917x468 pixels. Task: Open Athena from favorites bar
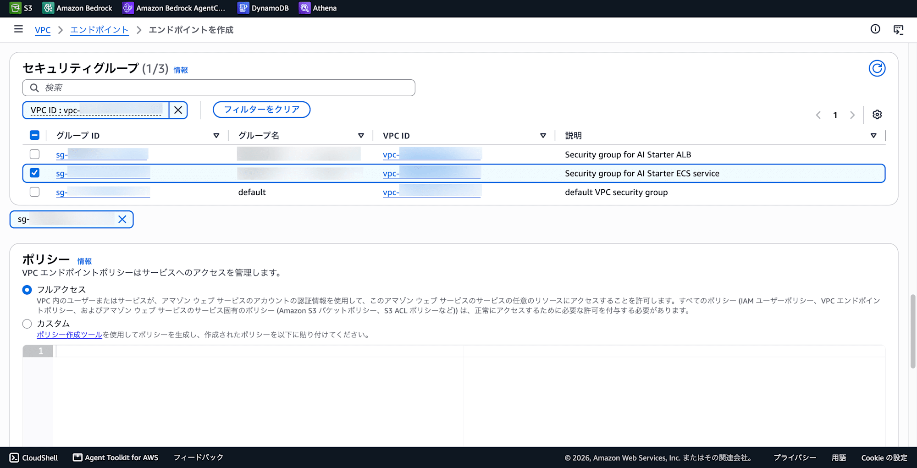[318, 8]
